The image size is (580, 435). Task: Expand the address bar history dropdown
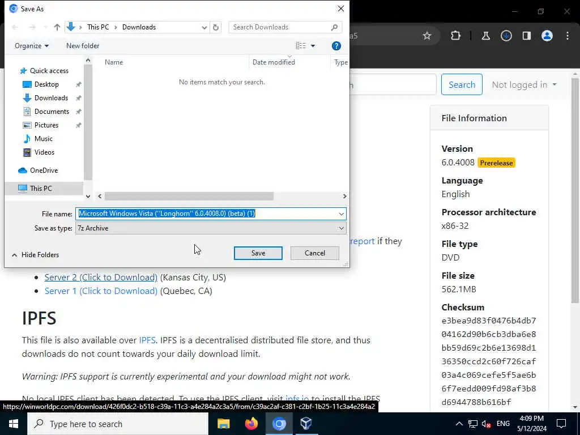204,27
